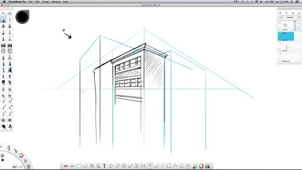Open the Color Editor wheel in the bottom toolbar
The height and width of the screenshot is (170, 302).
click(x=201, y=166)
